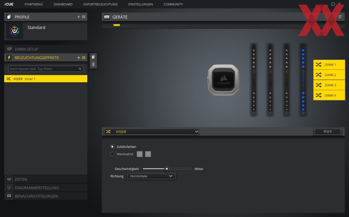This screenshot has width=349, height=217.
Task: Select the Visier 1 effect row
Action: tap(46, 79)
